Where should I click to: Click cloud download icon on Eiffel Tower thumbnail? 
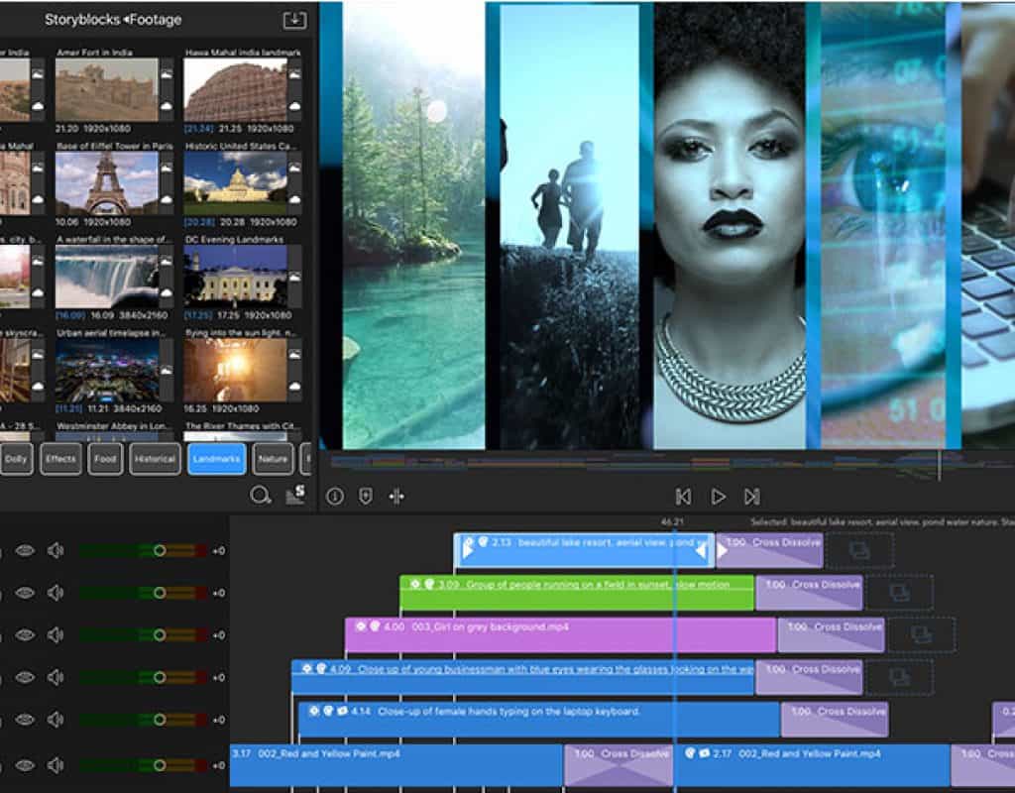click(x=167, y=199)
